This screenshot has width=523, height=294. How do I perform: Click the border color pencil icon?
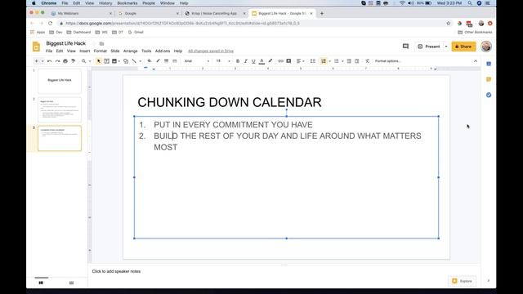tap(158, 61)
